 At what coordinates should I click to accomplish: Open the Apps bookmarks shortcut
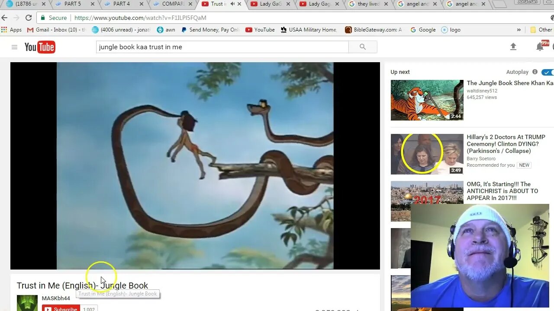12,30
